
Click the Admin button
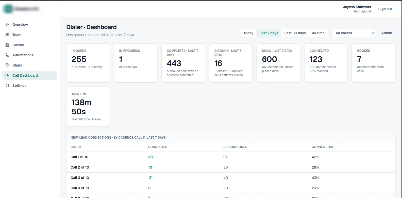point(387,33)
